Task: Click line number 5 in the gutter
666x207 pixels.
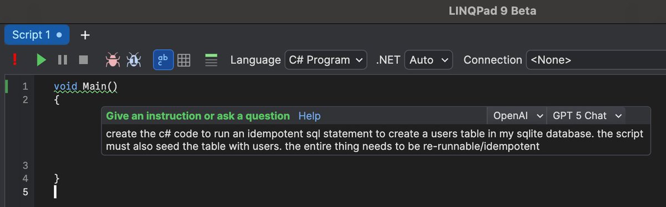Action: pos(24,192)
